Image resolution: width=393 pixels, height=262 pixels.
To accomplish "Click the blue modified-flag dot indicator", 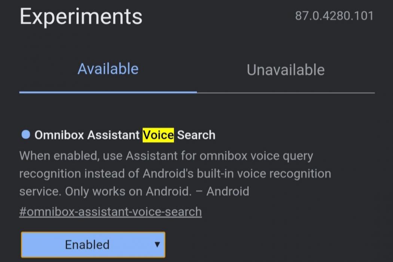I will (x=25, y=134).
